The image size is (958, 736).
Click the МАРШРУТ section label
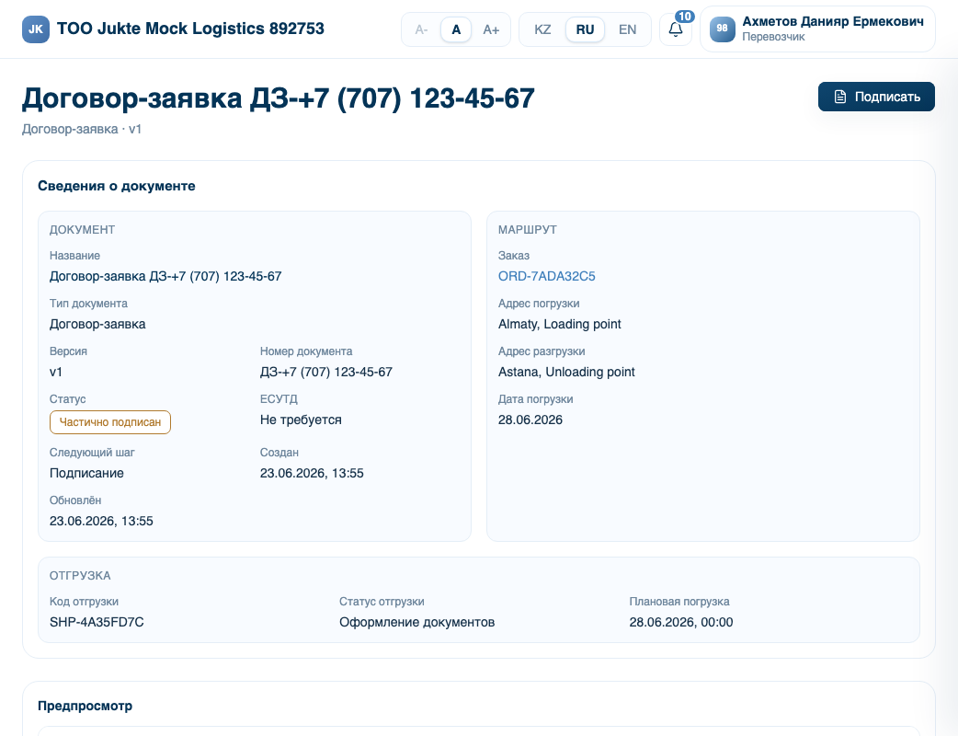[527, 230]
